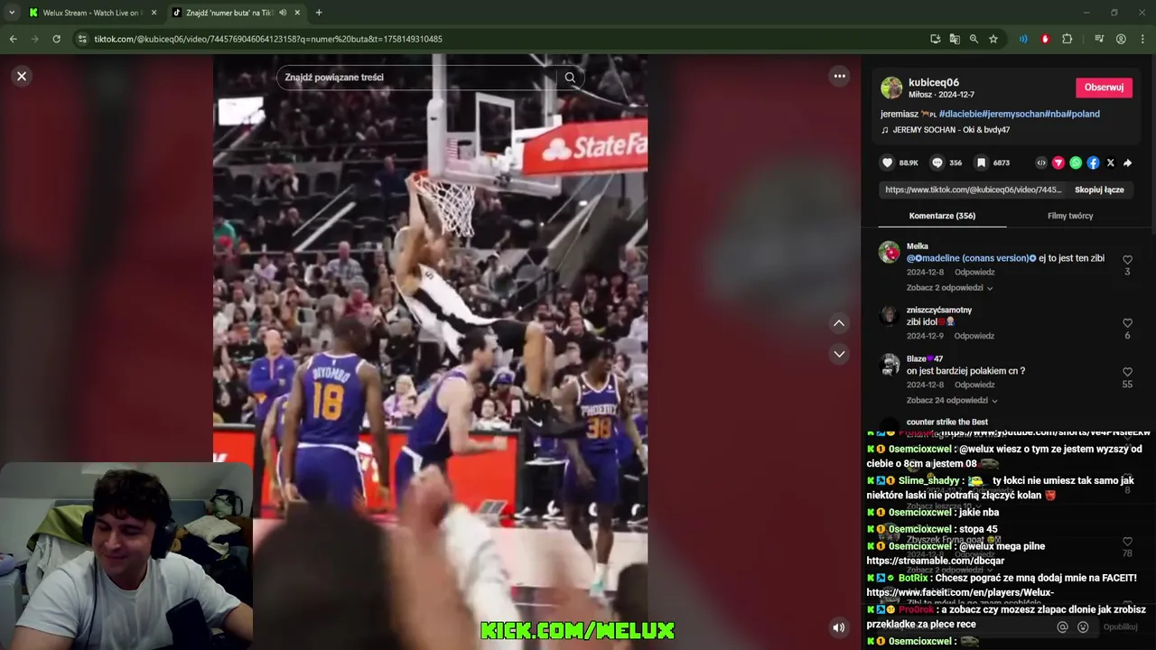Open the blue sound-wave extension icon
Image resolution: width=1156 pixels, height=650 pixels.
click(x=1023, y=39)
